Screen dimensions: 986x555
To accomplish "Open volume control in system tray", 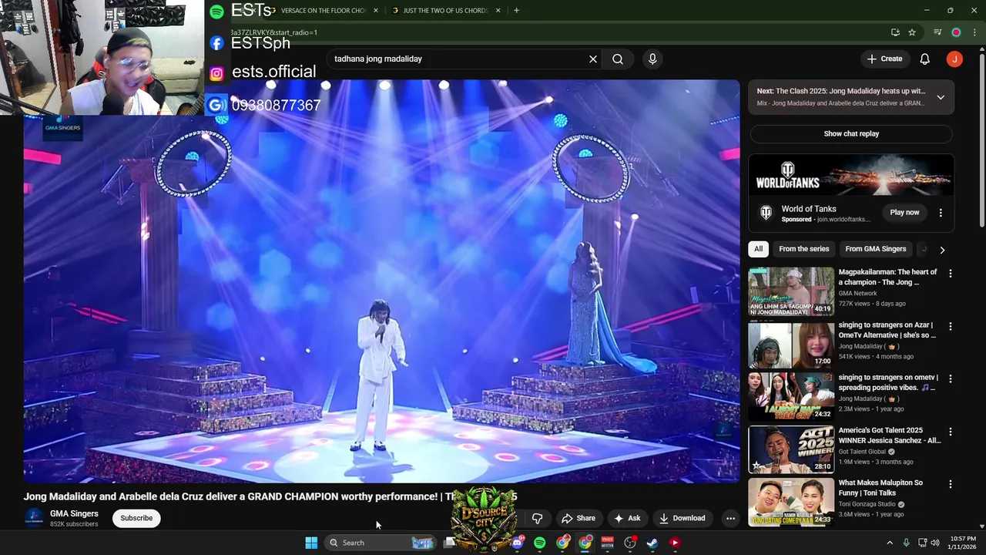I will [935, 543].
